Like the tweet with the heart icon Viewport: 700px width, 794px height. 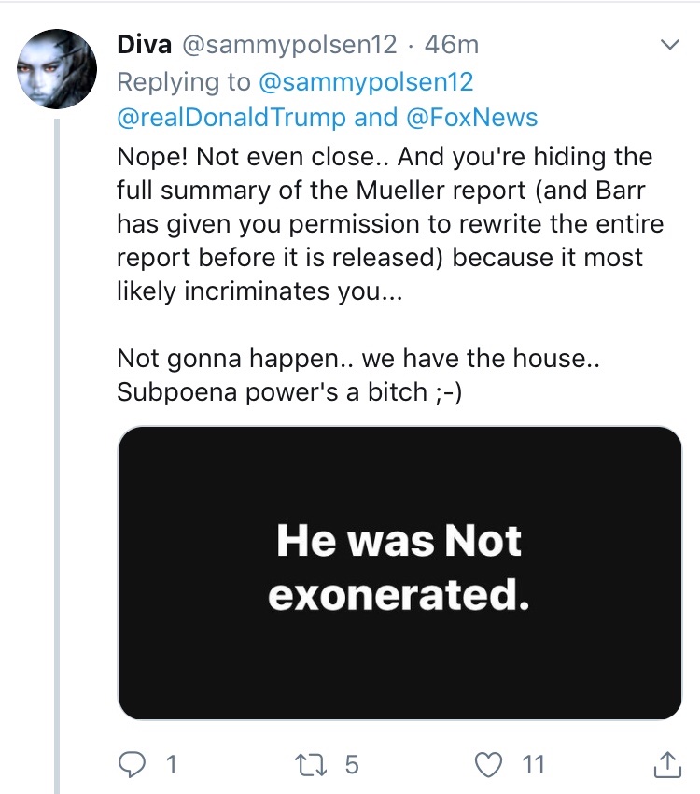(488, 765)
